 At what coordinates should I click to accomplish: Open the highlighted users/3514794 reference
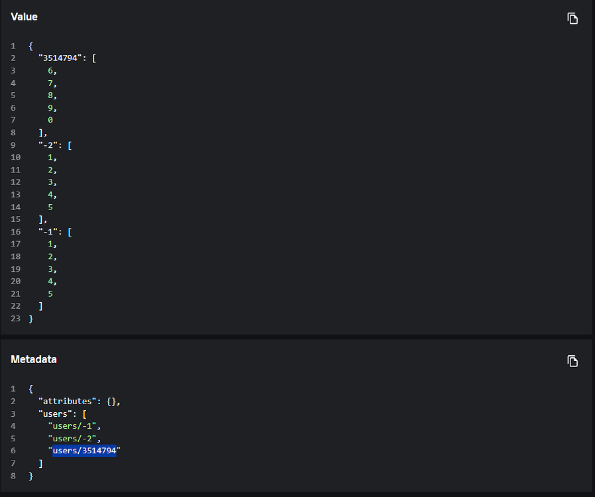pyautogui.click(x=83, y=450)
